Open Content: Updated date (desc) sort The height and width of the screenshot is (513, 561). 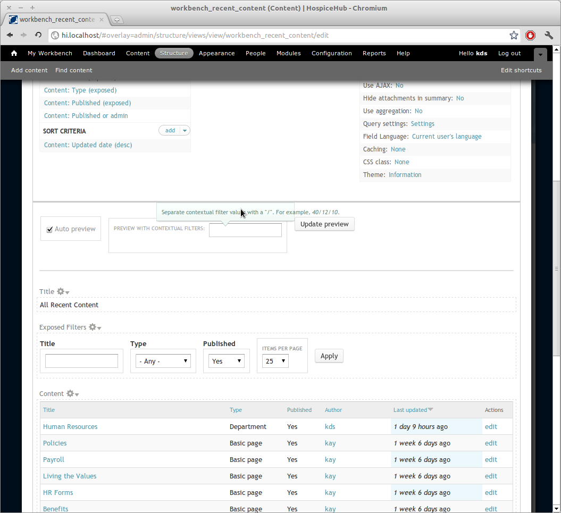88,145
